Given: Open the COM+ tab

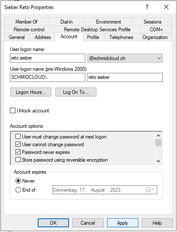Looking at the screenshot, I should pos(156,30).
